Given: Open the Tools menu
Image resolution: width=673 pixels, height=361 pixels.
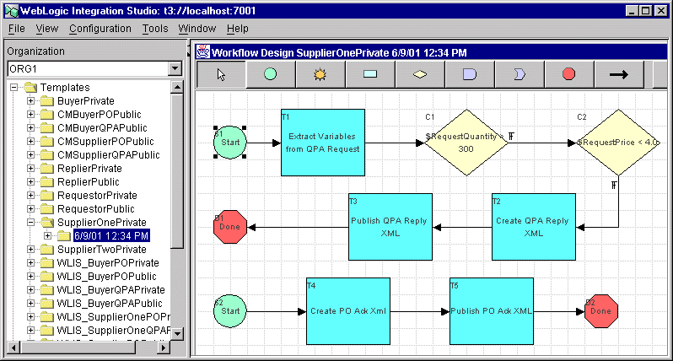Looking at the screenshot, I should tap(155, 29).
